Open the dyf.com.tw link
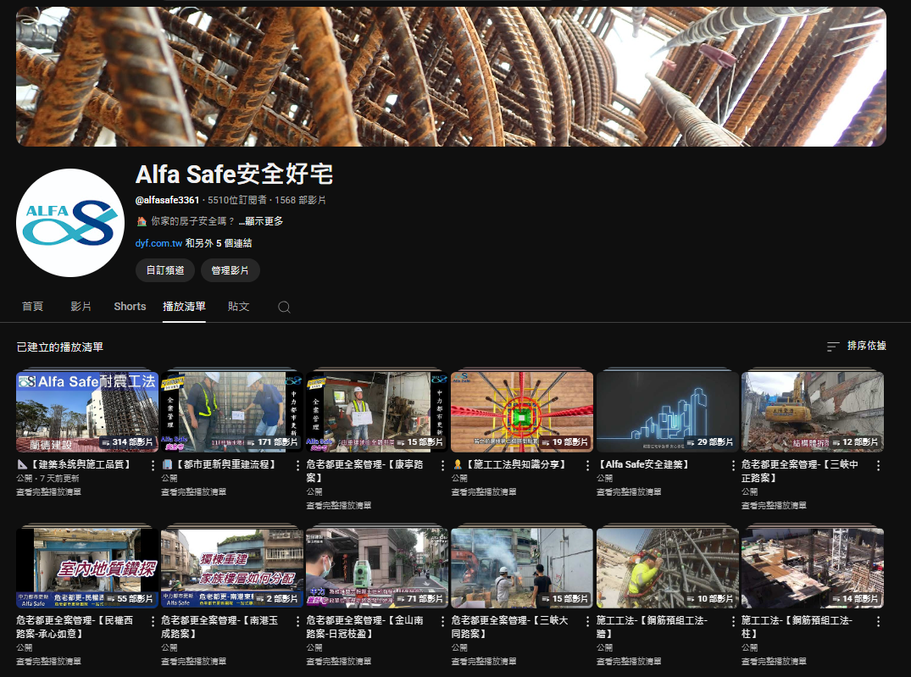Image resolution: width=911 pixels, height=677 pixels. coord(158,243)
